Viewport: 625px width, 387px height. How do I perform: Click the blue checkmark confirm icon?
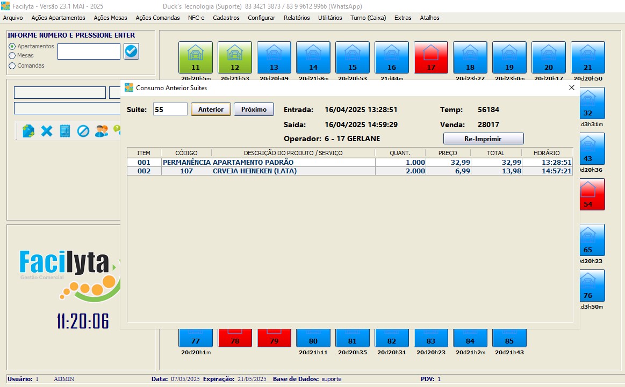(x=131, y=52)
